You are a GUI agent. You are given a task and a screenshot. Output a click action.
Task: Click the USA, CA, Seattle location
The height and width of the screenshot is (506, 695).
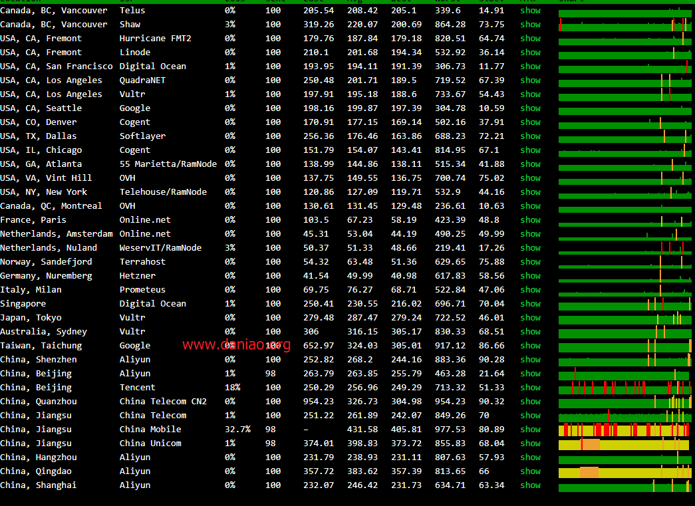tap(41, 108)
